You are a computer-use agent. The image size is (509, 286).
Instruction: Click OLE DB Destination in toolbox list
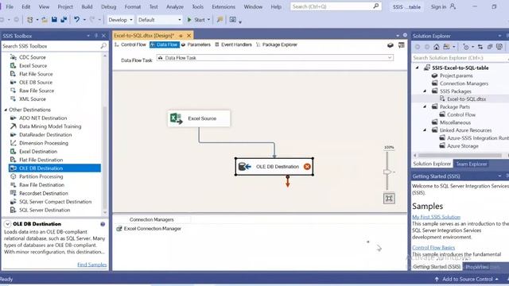(55, 168)
